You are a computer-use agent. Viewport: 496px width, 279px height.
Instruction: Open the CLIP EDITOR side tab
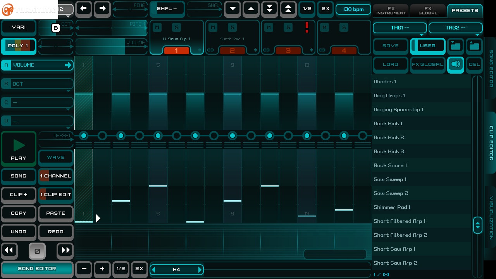[x=491, y=143]
